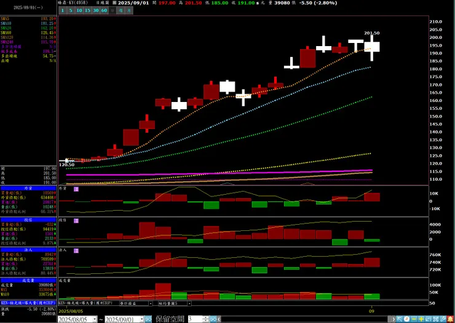The width and height of the screenshot is (455, 323).
Task: Click the minus zoom-out icon
Action: click(414, 319)
